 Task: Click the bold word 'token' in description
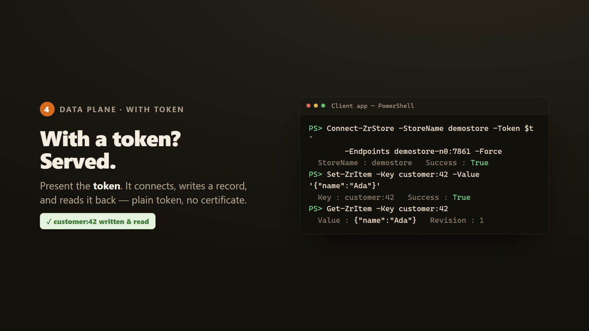point(107,186)
